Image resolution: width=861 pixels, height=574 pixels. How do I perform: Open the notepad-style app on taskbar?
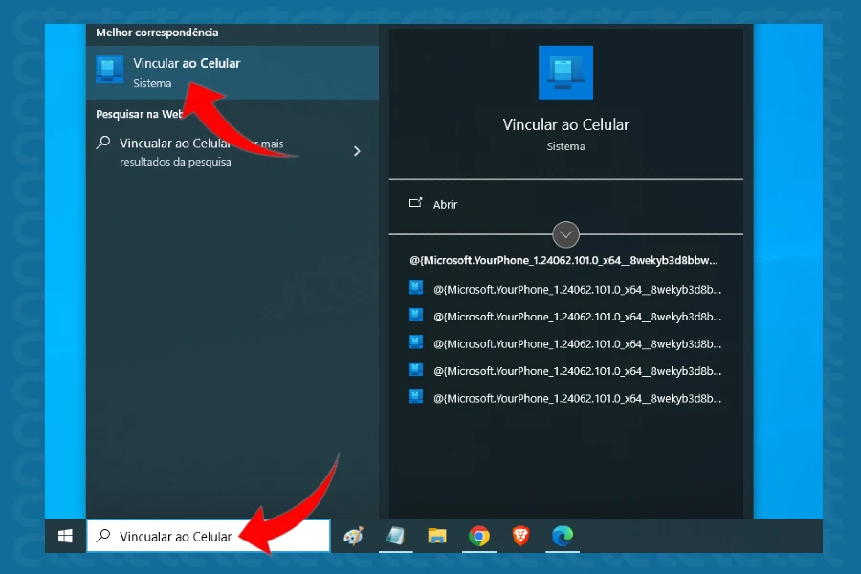pos(395,536)
